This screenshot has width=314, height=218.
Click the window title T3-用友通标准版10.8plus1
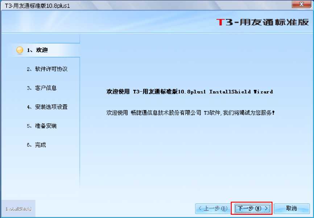(x=37, y=5)
